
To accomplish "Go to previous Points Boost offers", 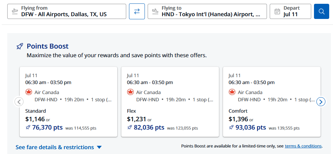I will pos(19,102).
